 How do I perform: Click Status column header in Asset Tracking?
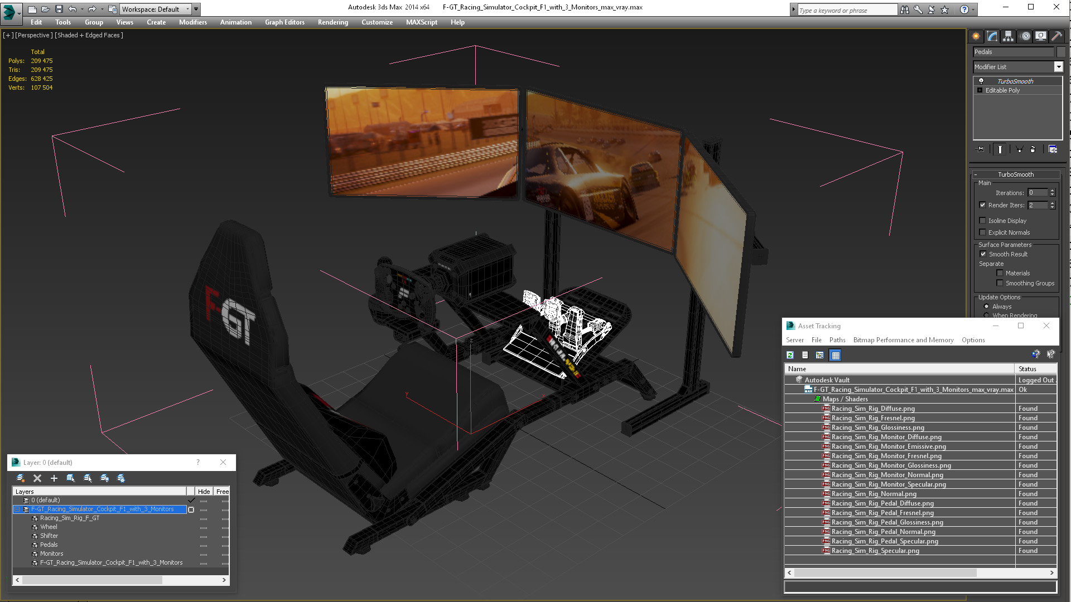[1035, 369]
